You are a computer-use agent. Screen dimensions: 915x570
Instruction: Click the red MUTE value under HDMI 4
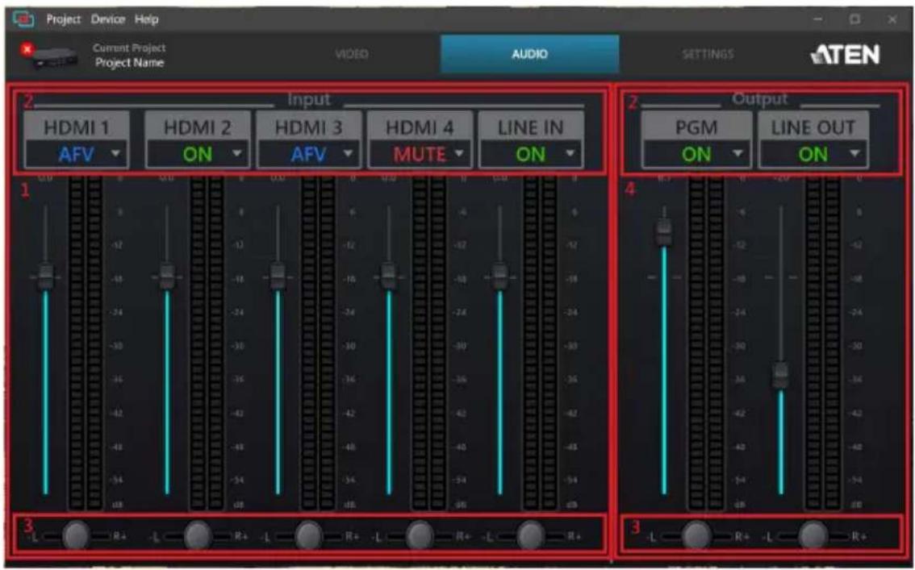[420, 155]
